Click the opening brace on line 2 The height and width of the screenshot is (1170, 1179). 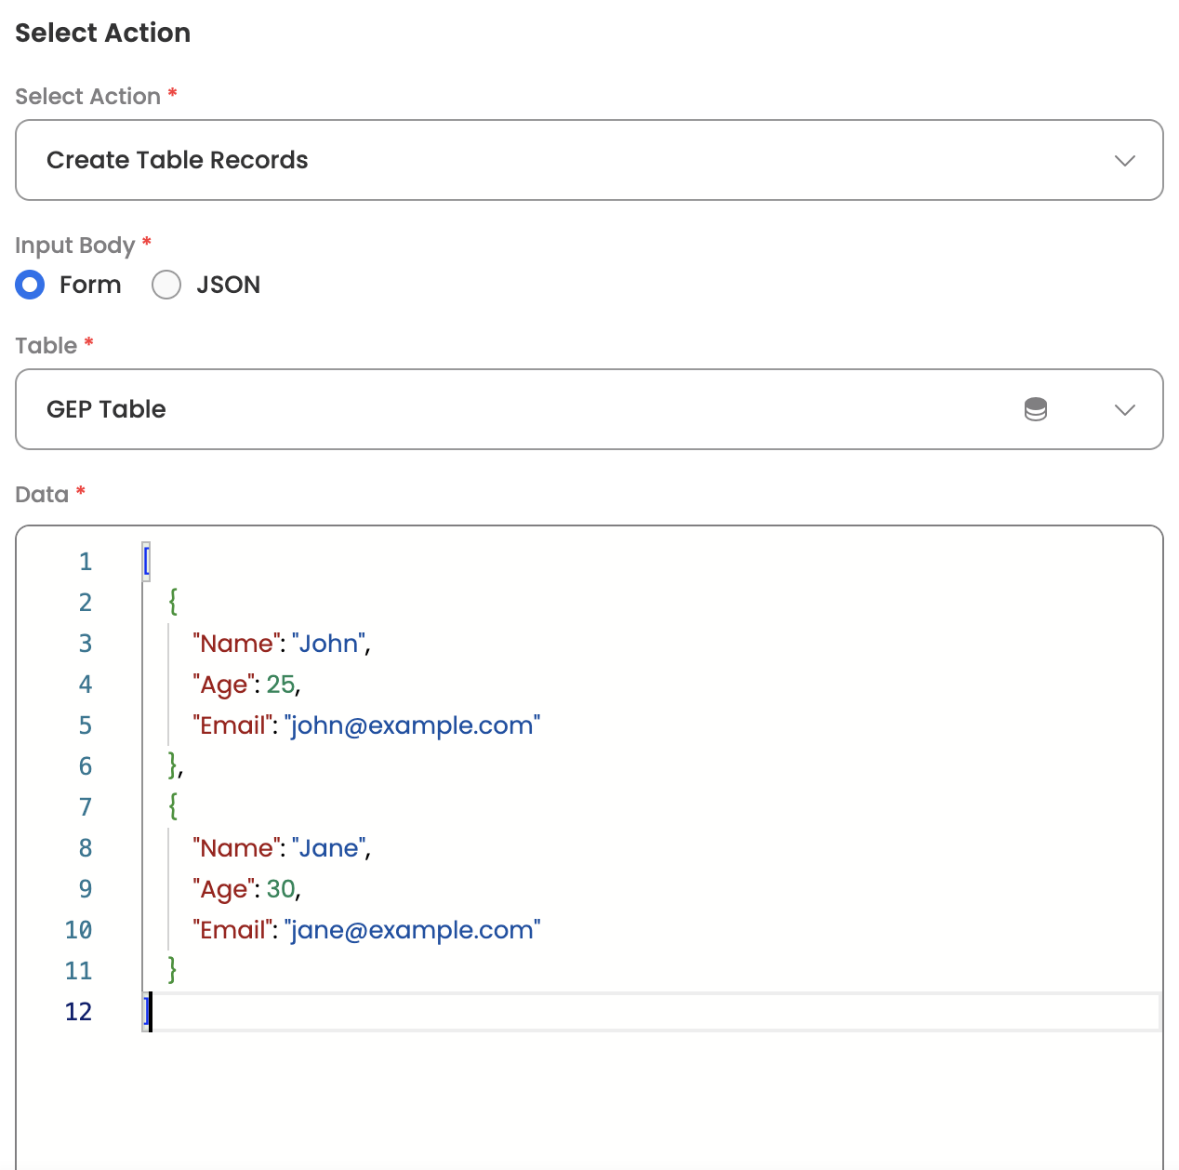click(173, 603)
